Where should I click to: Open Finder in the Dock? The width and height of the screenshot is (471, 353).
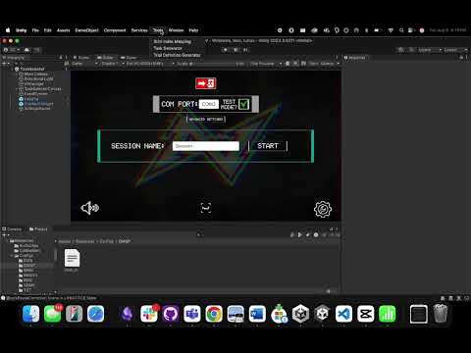click(x=31, y=314)
